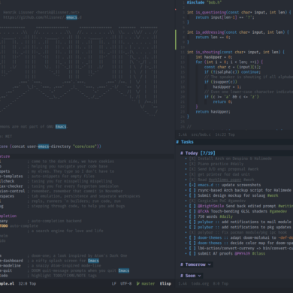The image size is (293, 293).
Task: Click the #daily tag after 750 words
Action: pos(226,216)
